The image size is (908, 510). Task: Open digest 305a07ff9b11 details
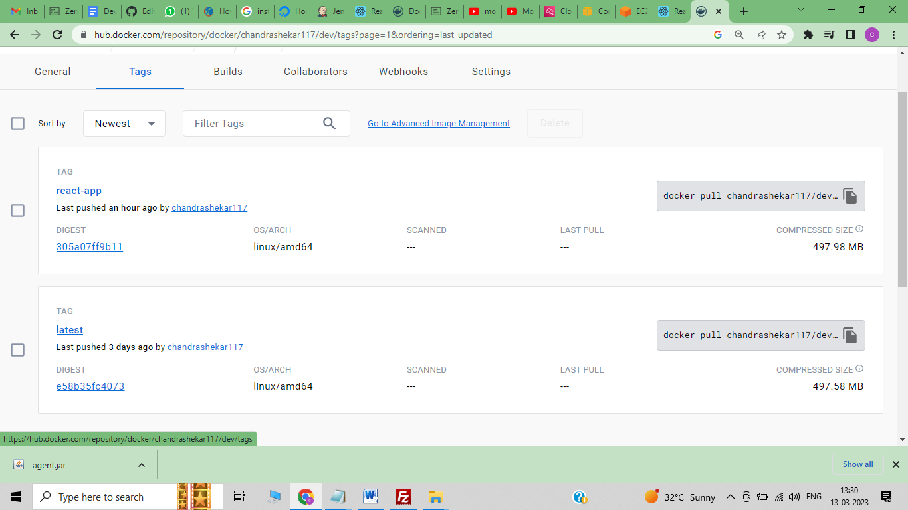[90, 246]
